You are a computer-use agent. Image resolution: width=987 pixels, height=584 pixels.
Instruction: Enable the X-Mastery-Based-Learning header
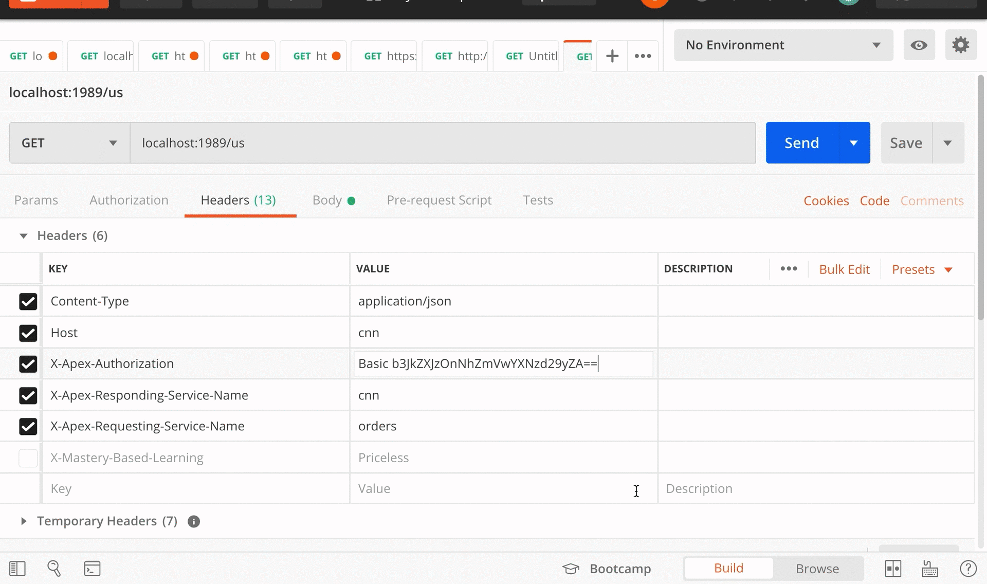click(x=28, y=457)
